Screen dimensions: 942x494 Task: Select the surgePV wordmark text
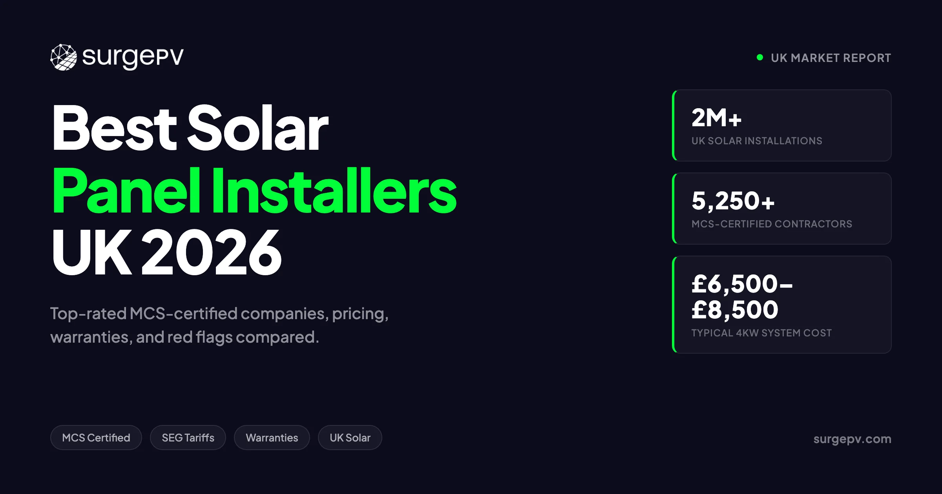[133, 58]
